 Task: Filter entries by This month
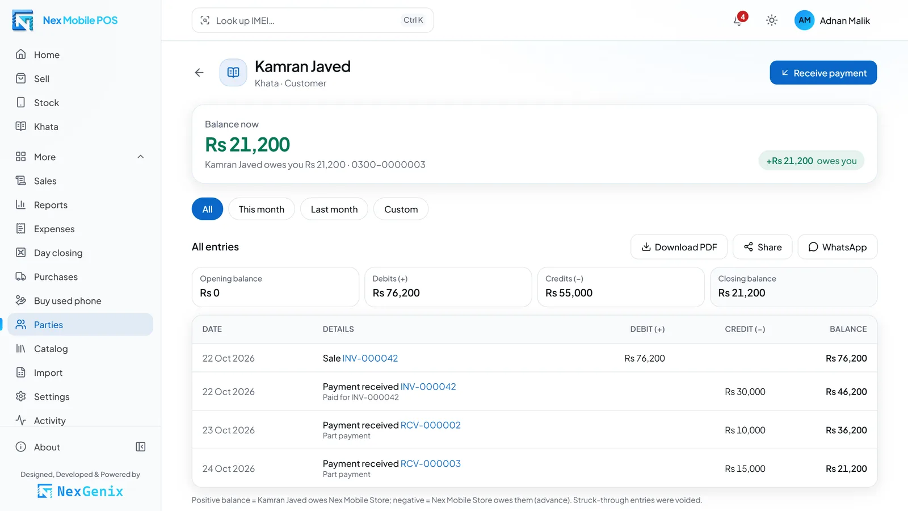click(x=261, y=209)
